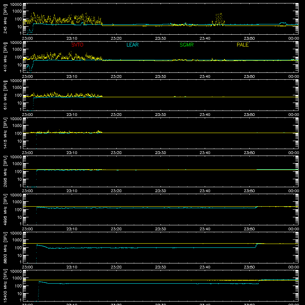Click the 10000 tick value on 245 MHz axis
The height and width of the screenshot is (305, 305).
click(16, 5)
